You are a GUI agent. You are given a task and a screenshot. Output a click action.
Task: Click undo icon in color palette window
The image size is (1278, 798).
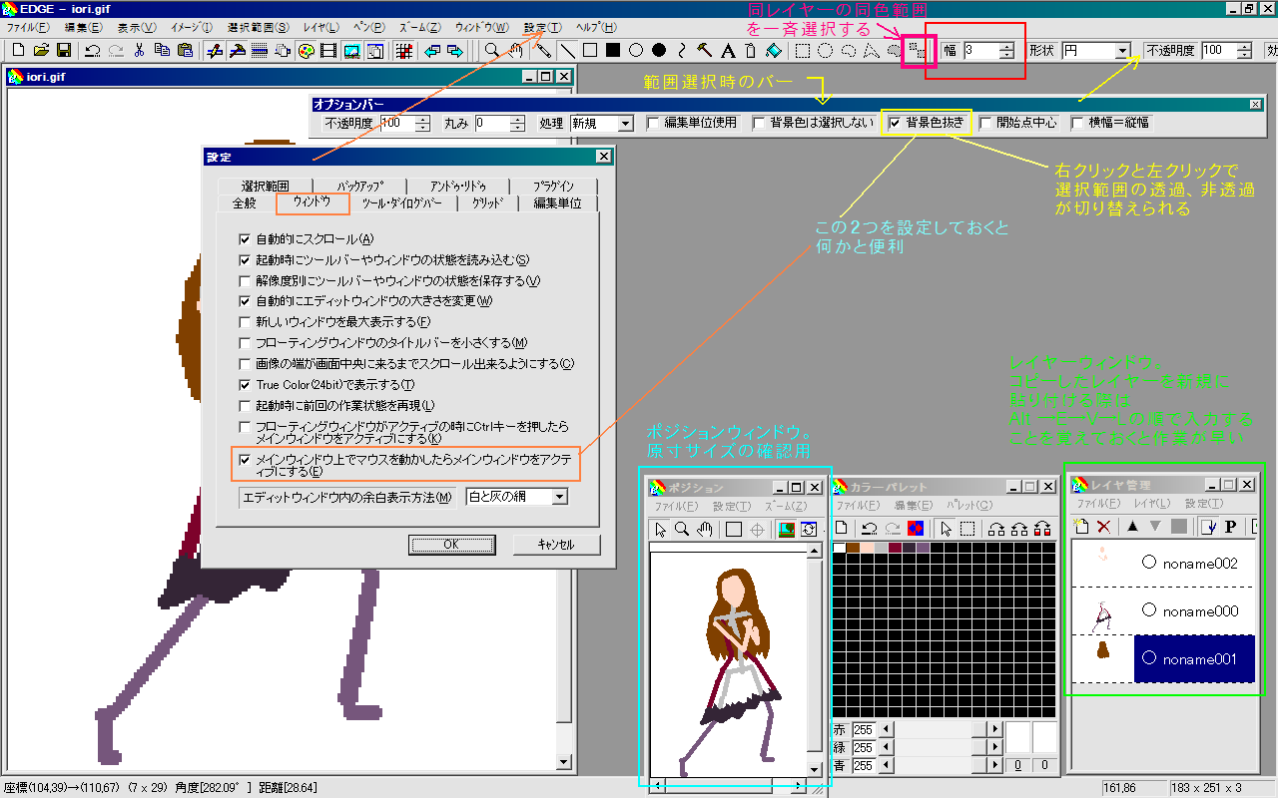[868, 529]
